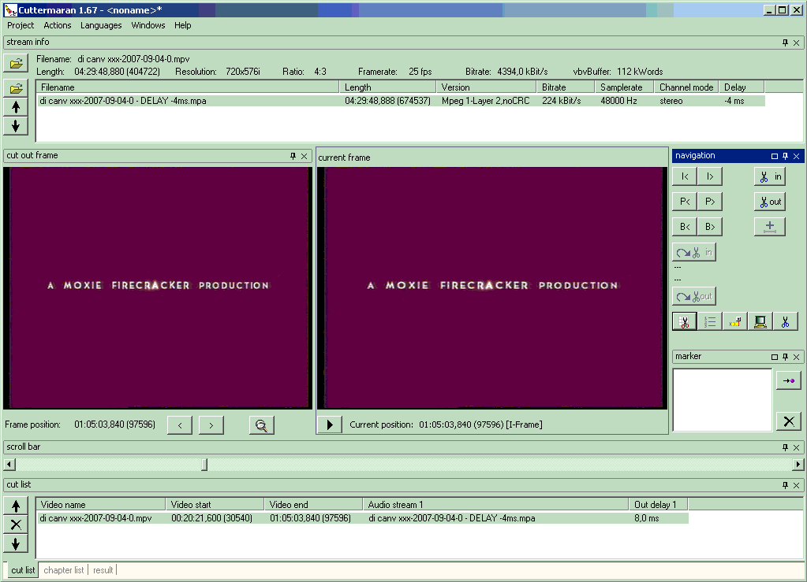Pin the cut out frame panel

(293, 156)
